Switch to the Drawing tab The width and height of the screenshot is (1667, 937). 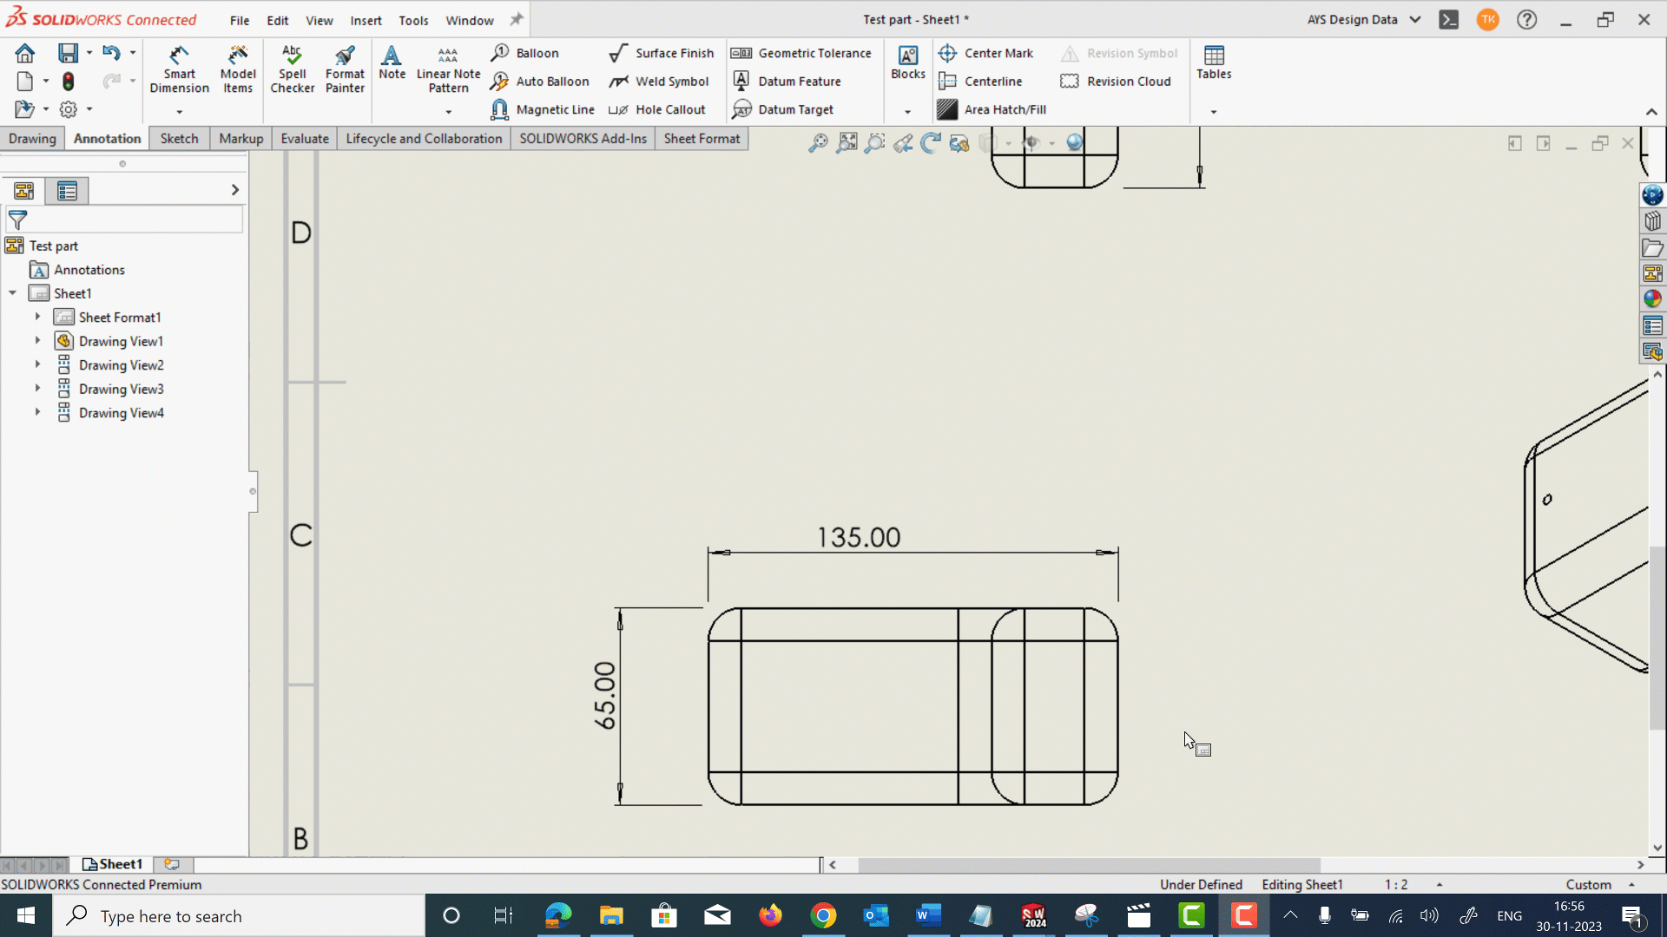coord(32,139)
